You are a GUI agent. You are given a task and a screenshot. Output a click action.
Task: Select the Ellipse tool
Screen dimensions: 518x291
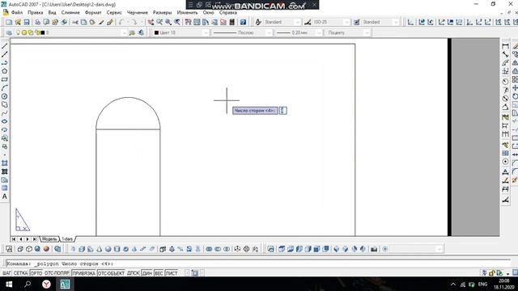(x=4, y=121)
